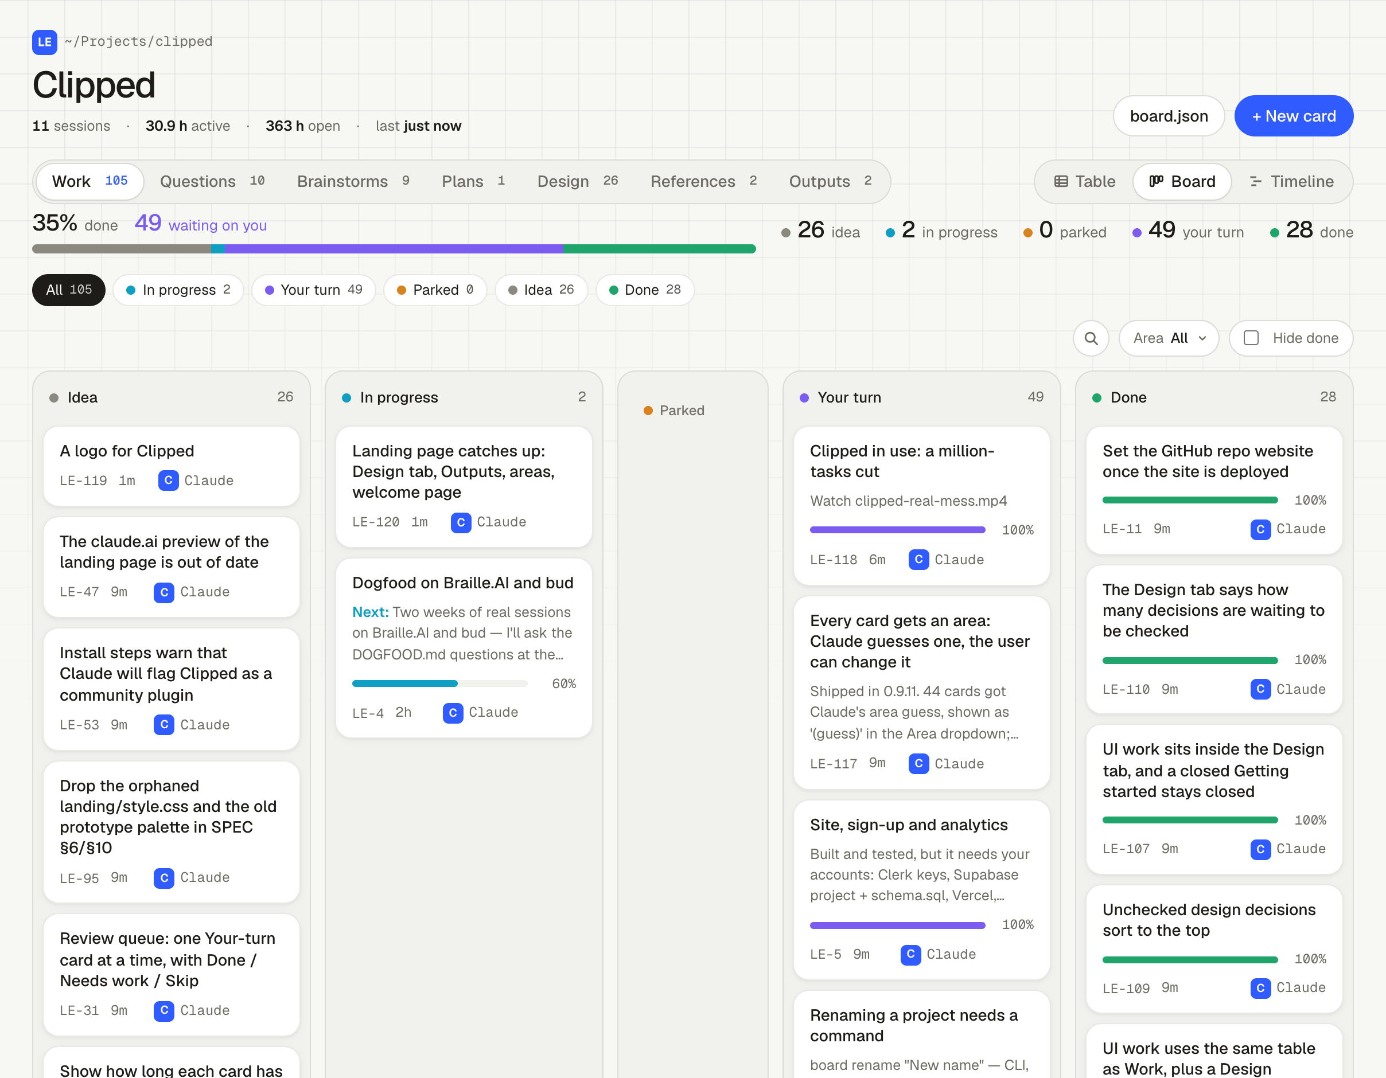Viewport: 1386px width, 1078px height.
Task: Click the overall board progress bar
Action: click(394, 249)
